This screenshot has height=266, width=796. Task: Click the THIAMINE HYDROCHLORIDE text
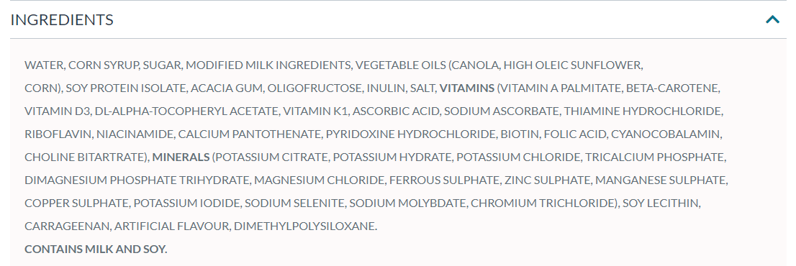[643, 111]
